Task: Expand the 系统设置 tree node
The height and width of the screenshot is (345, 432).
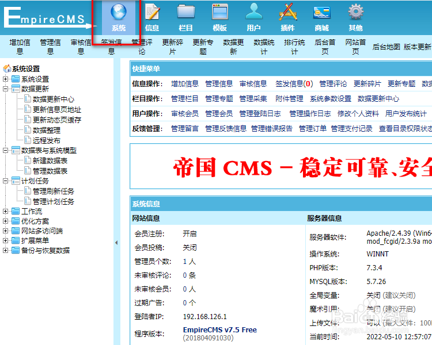Action: click(5, 79)
